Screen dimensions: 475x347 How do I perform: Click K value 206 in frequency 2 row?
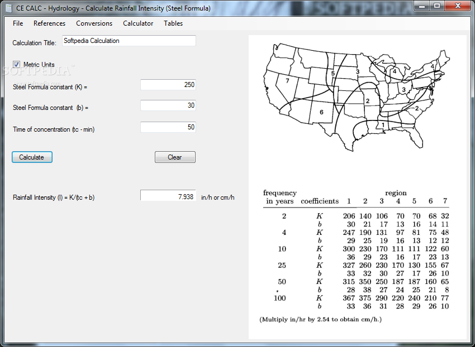(349, 216)
